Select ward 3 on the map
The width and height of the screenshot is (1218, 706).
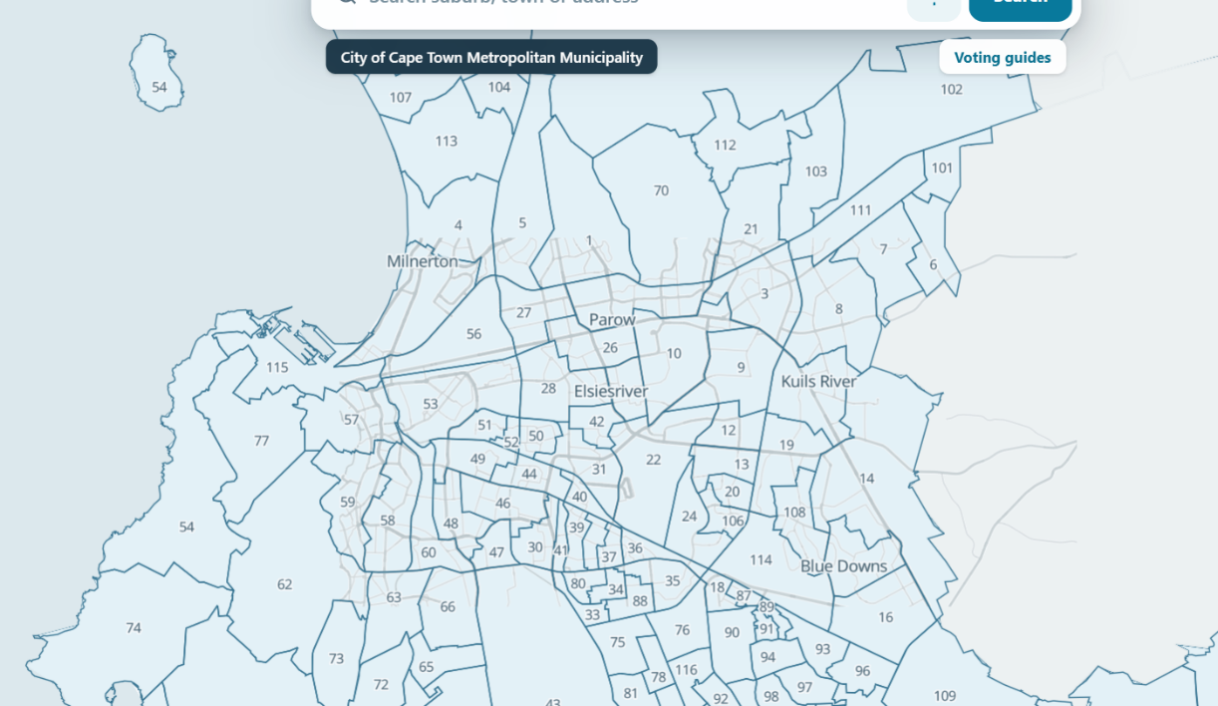coord(764,294)
